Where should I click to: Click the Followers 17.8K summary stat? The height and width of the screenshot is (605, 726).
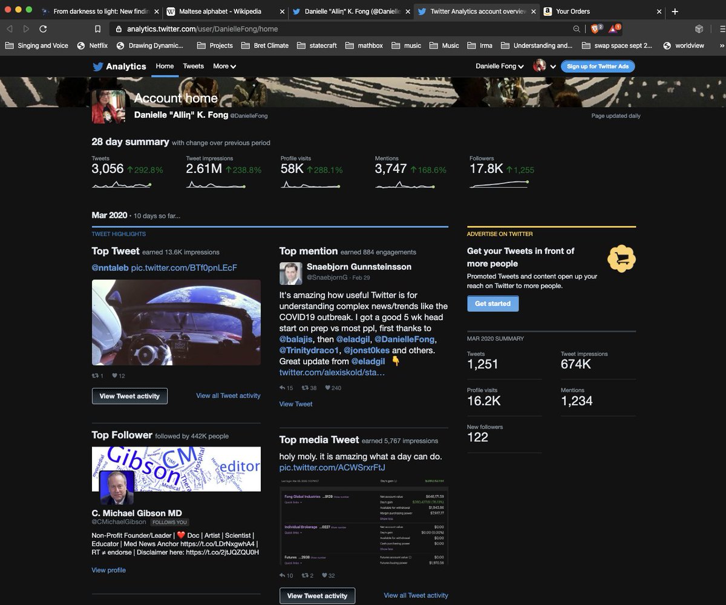click(502, 173)
